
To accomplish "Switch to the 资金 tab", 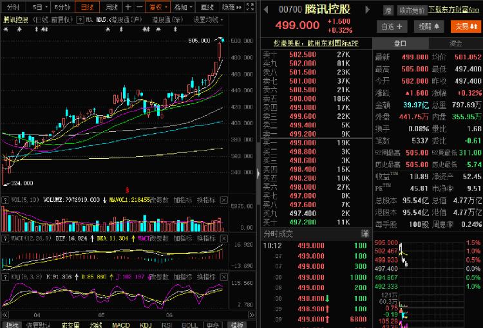I will click(x=455, y=44).
